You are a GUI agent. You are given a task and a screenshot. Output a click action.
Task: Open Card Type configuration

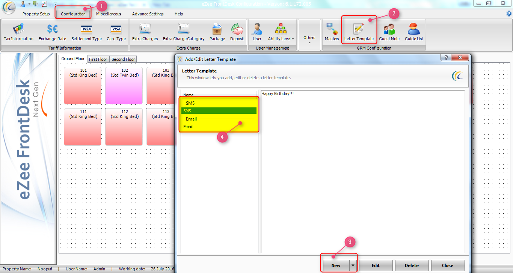click(116, 32)
